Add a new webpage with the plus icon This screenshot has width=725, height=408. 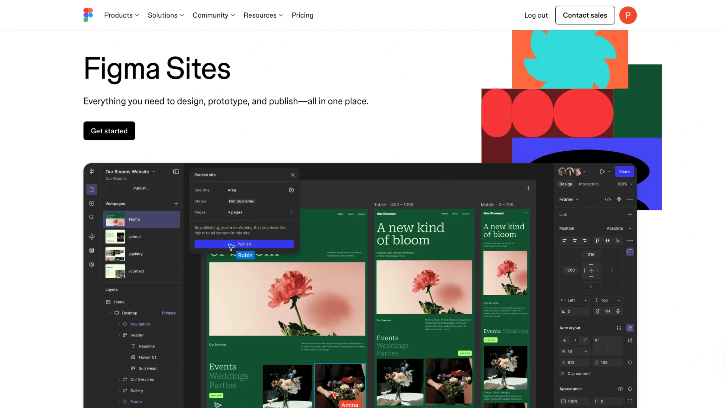176,204
